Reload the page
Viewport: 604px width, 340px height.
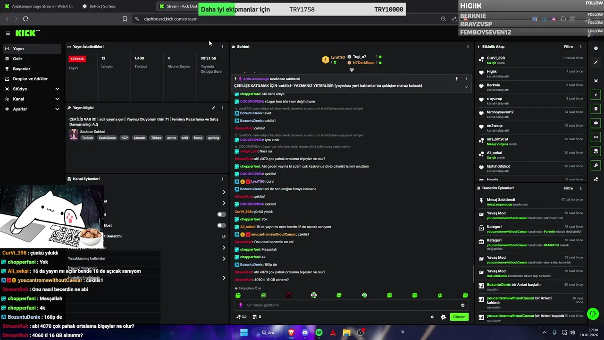(25, 19)
